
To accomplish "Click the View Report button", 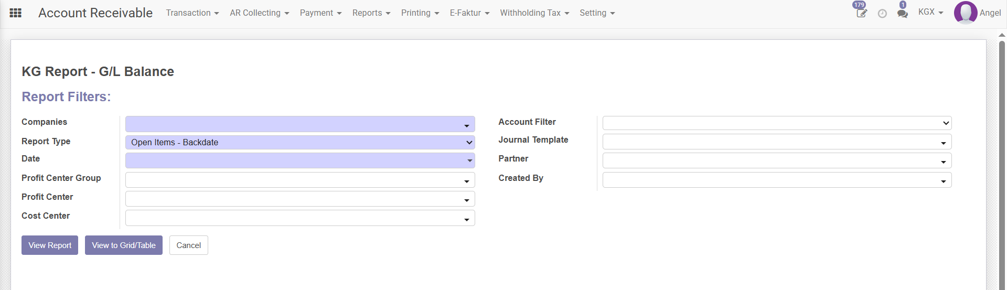I will [50, 245].
